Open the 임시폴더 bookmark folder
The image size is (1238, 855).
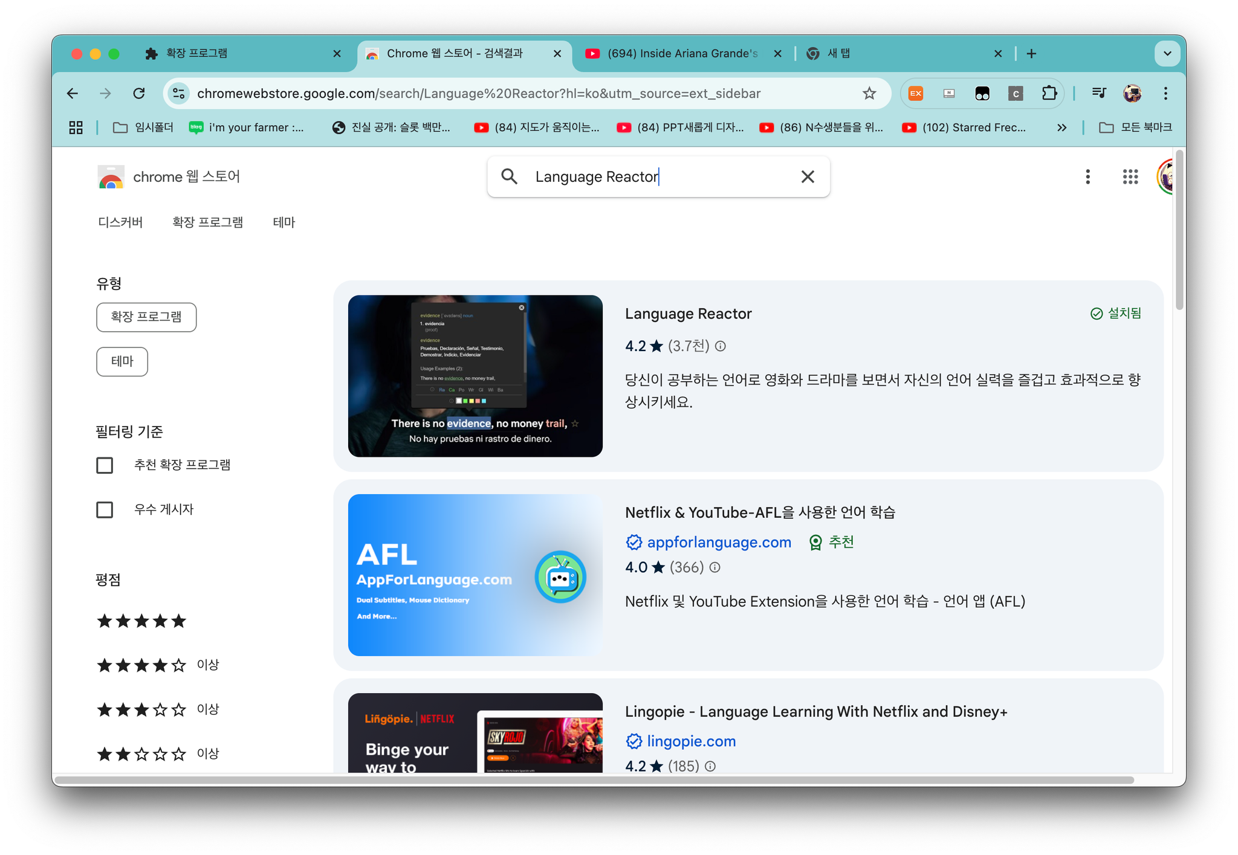click(143, 127)
